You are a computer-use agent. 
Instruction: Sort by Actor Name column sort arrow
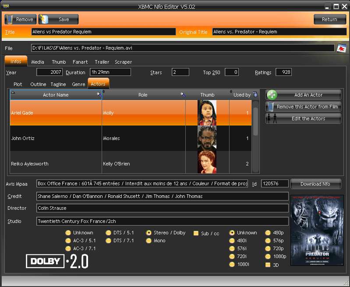(13, 92)
